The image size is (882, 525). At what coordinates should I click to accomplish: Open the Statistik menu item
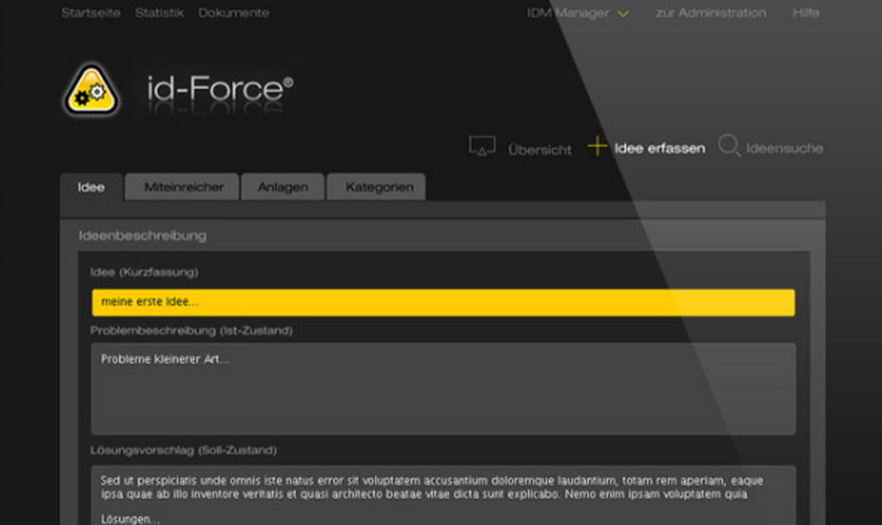[159, 13]
